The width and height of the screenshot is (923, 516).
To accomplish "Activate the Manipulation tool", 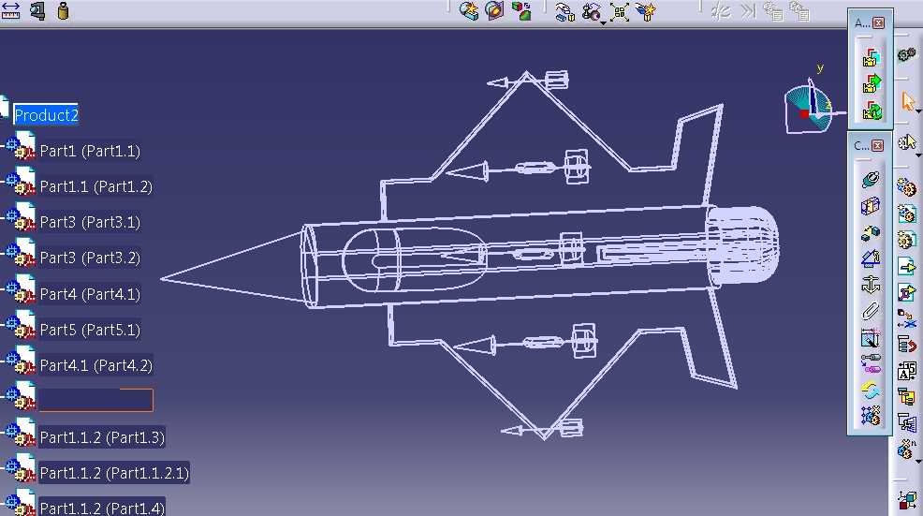I will coord(564,11).
